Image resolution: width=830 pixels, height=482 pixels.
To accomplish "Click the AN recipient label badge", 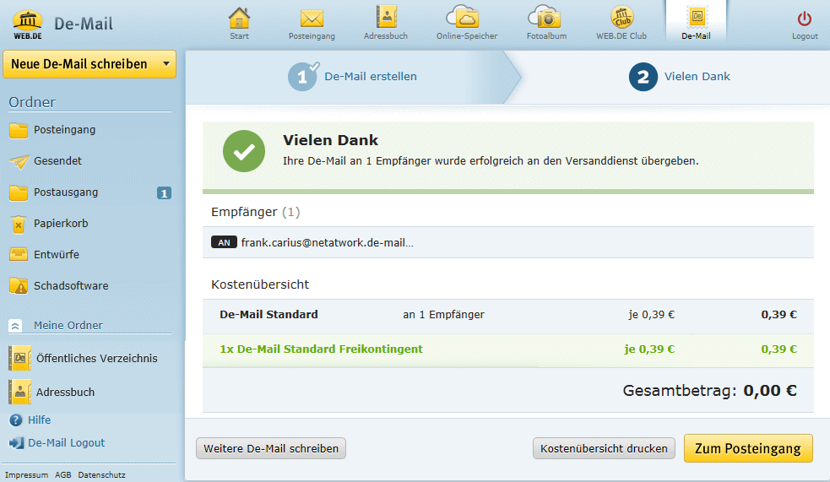I will [224, 243].
